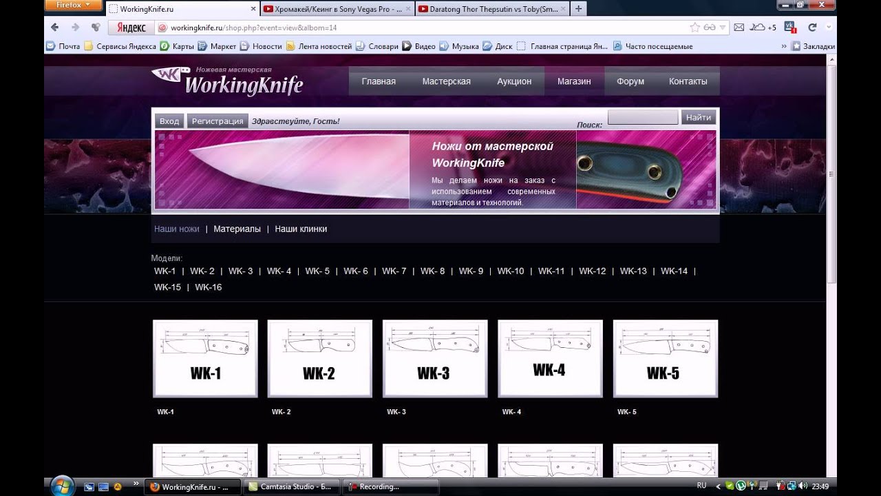Image resolution: width=881 pixels, height=496 pixels.
Task: Switch to the WorkingKnife.ru browser tab
Action: click(x=182, y=9)
